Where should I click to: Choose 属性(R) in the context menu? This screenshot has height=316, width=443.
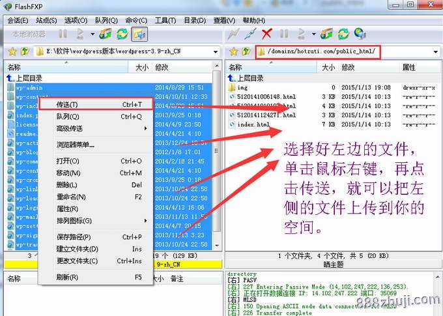tap(96, 208)
